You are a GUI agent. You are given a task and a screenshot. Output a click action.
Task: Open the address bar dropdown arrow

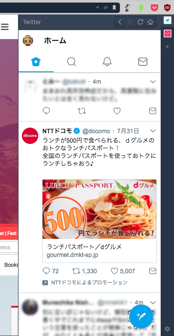coord(98,8)
